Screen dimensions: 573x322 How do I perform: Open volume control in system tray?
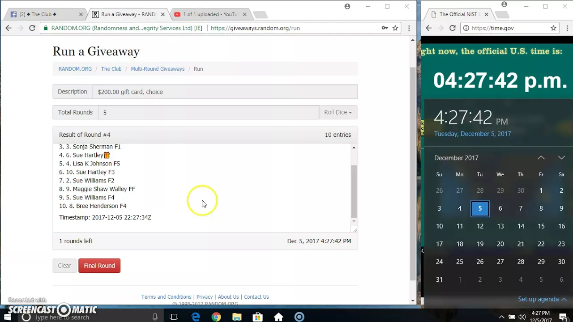522,317
